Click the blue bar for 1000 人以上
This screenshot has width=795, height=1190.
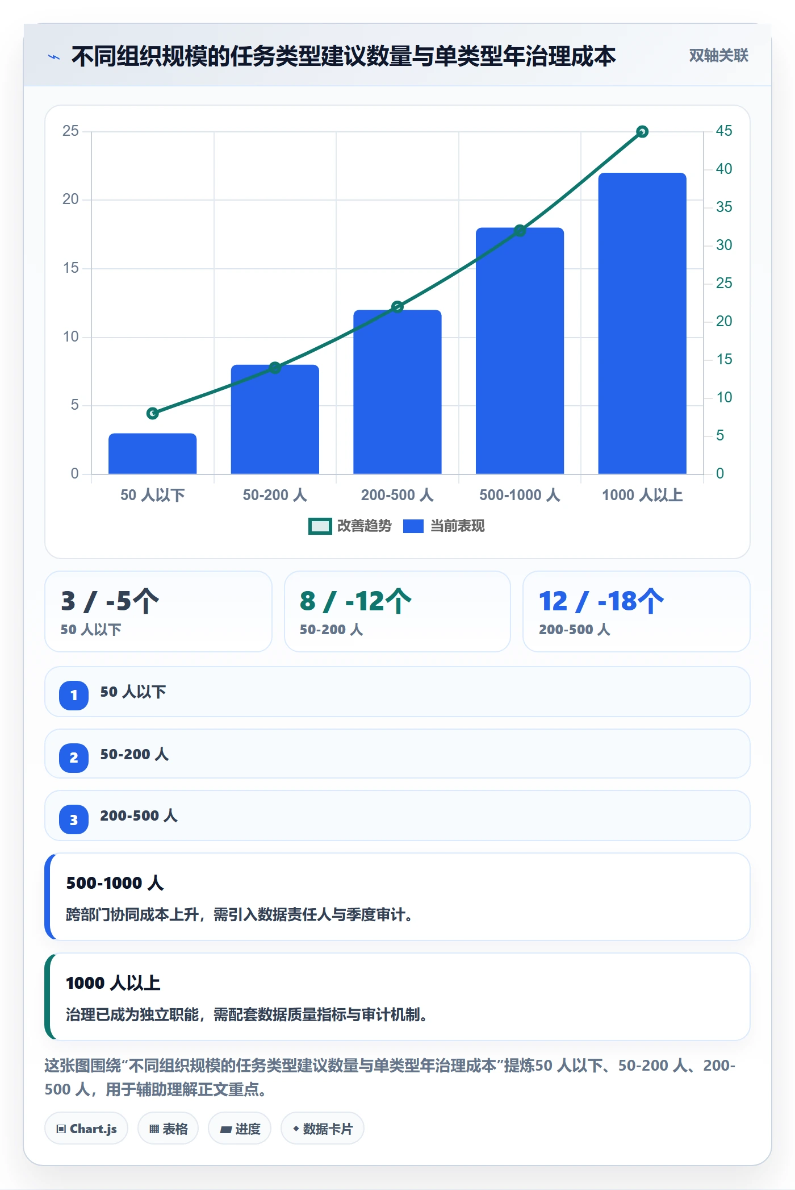(x=642, y=323)
